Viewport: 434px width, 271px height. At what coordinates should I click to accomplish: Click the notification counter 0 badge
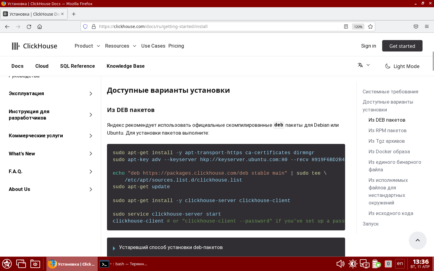click(388, 264)
